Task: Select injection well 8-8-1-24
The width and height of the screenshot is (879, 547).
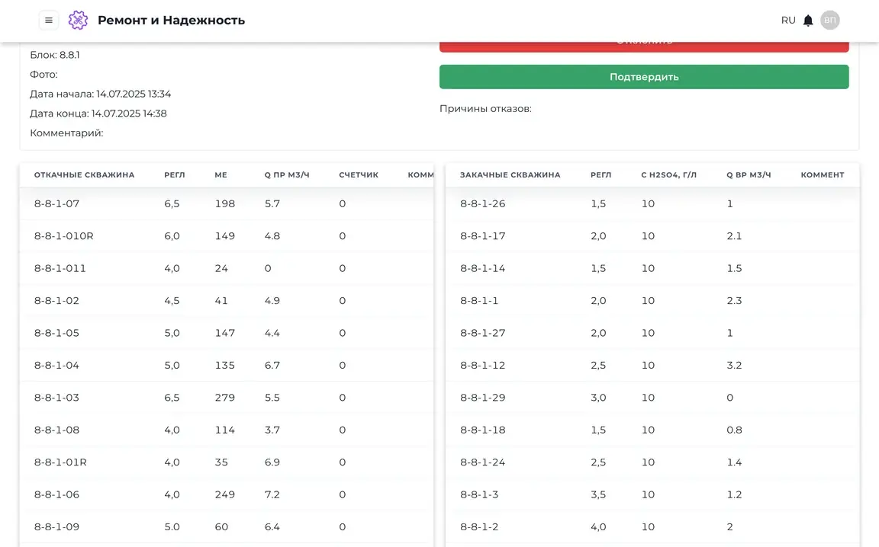Action: point(652,462)
